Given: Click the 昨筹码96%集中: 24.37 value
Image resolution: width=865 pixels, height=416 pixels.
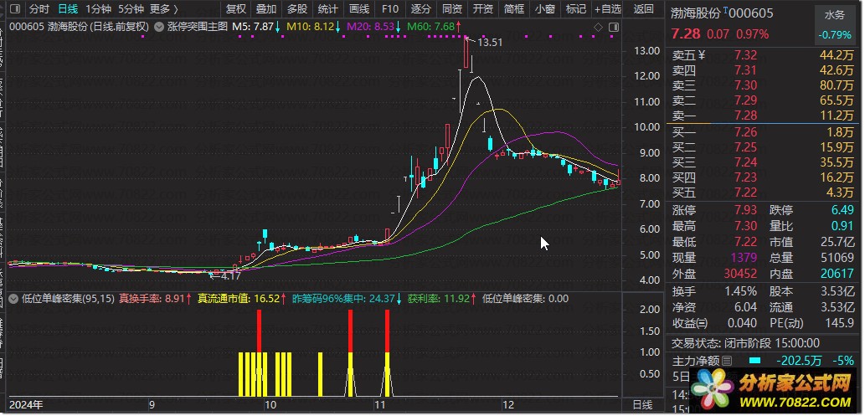Looking at the screenshot, I should [x=347, y=299].
